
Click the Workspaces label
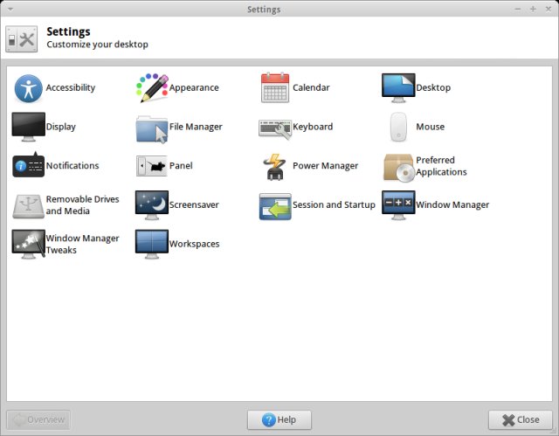tap(194, 244)
